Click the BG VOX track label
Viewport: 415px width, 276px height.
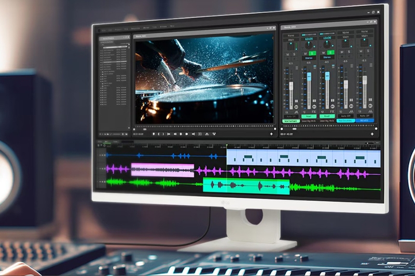pyautogui.click(x=365, y=121)
